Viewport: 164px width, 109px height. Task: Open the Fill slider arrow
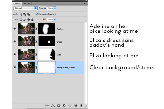coord(55,19)
